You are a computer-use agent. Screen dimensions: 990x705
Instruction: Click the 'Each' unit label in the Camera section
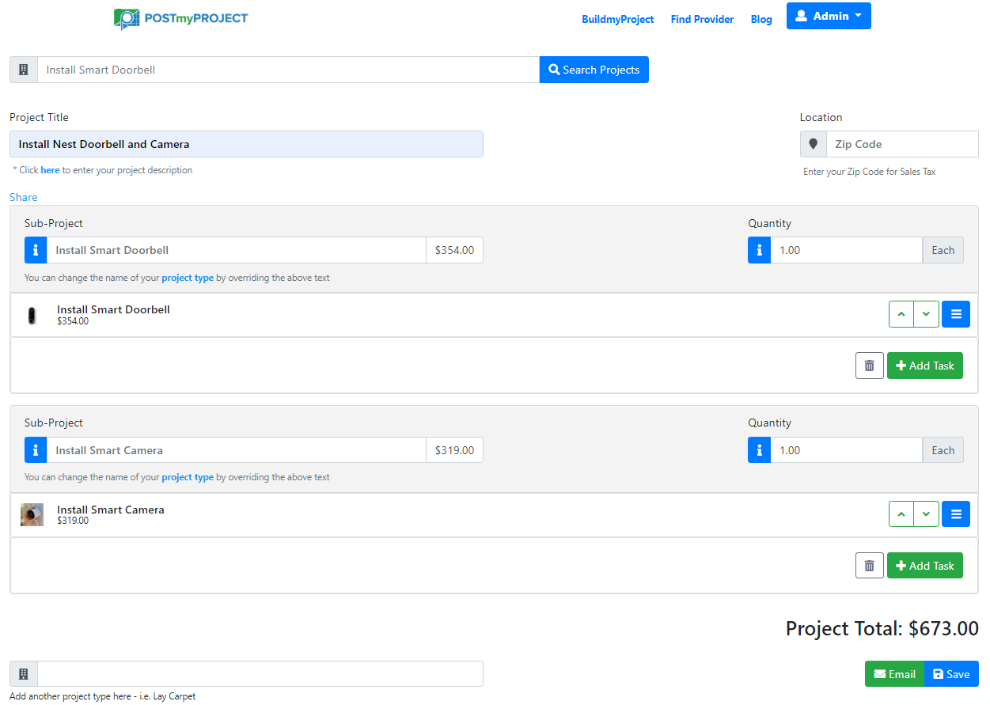[x=943, y=450]
